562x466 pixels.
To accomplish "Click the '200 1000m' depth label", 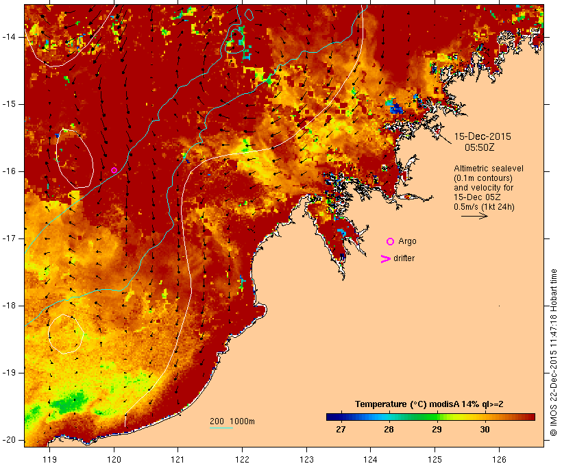I will click(x=232, y=421).
